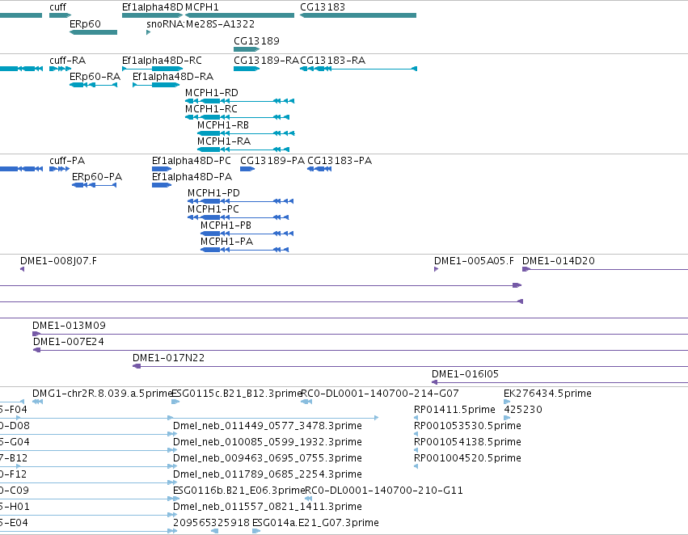Click the DME1-016I05 clone
688x535 pixels.
pyautogui.click(x=560, y=382)
